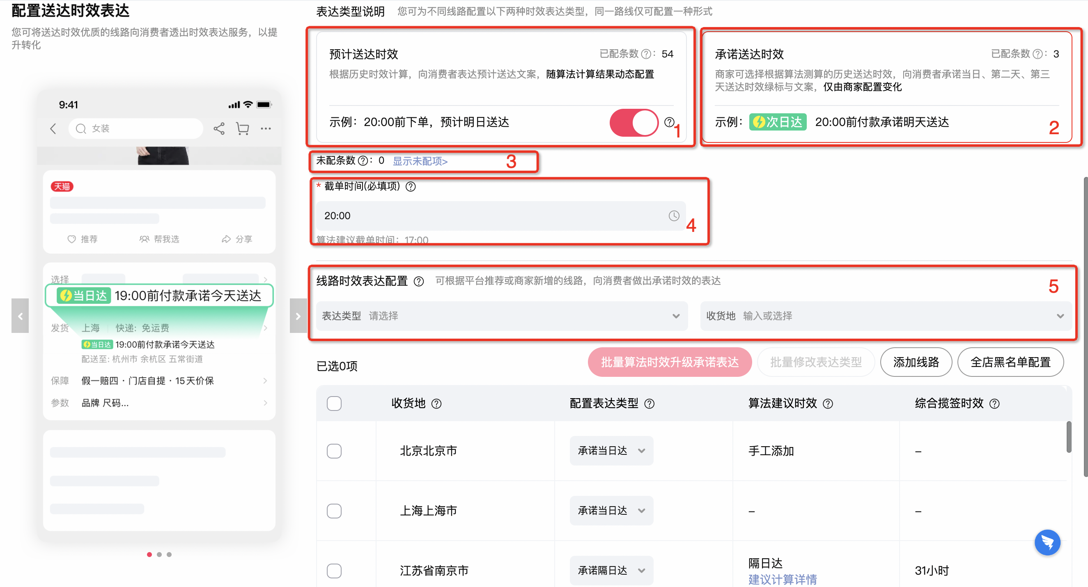Click help icon next to the toggle switch
This screenshot has height=587, width=1088.
coord(669,122)
